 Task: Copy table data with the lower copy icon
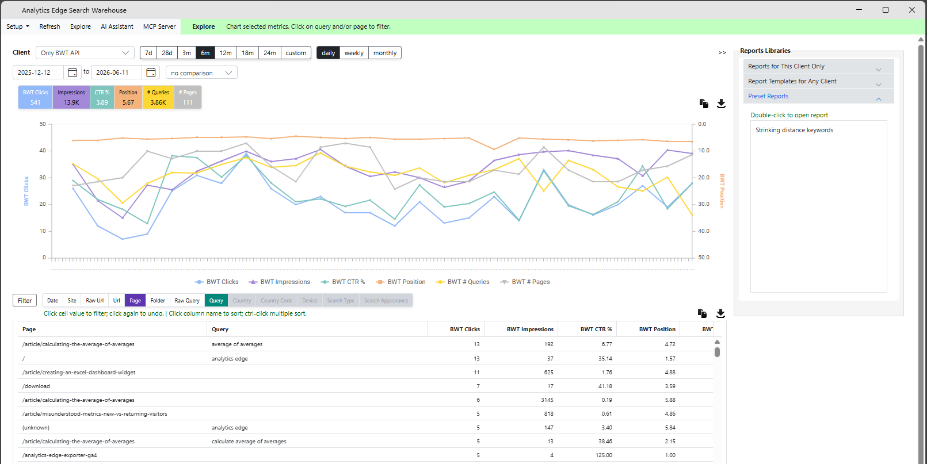point(703,313)
